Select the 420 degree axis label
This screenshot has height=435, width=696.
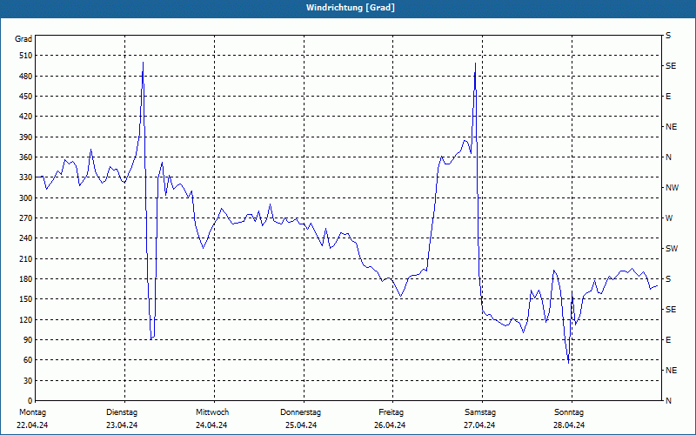point(26,117)
